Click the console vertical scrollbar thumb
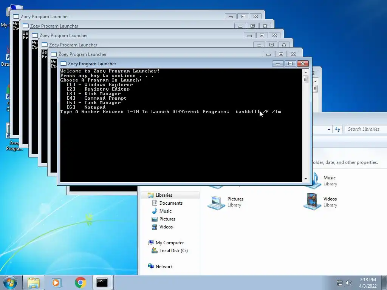The image size is (387, 290). point(306,79)
